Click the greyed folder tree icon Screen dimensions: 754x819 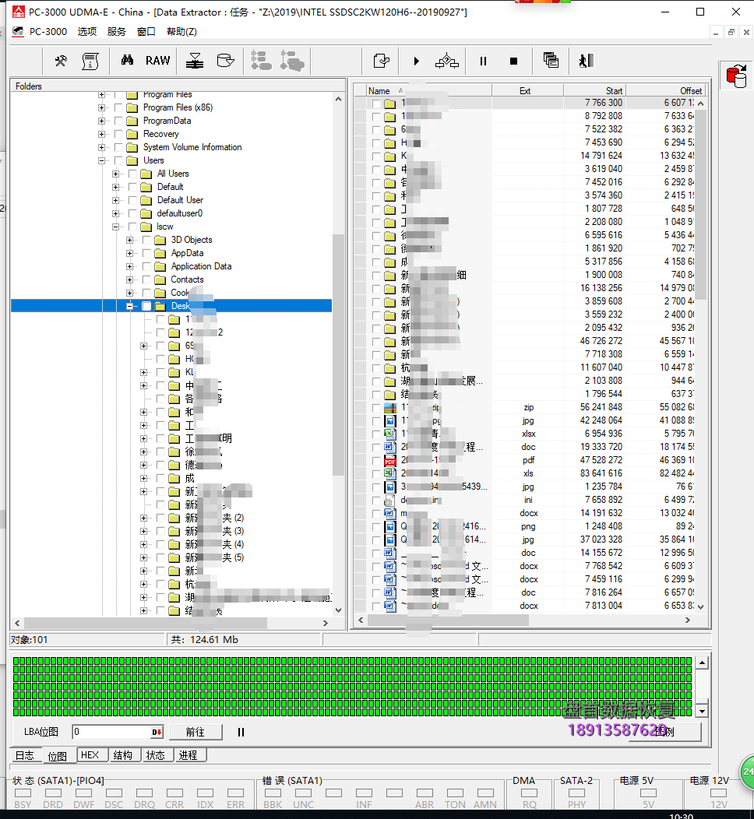261,61
